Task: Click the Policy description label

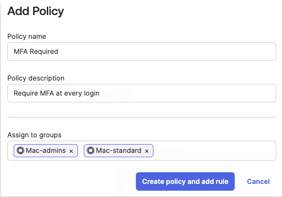Action: click(36, 78)
